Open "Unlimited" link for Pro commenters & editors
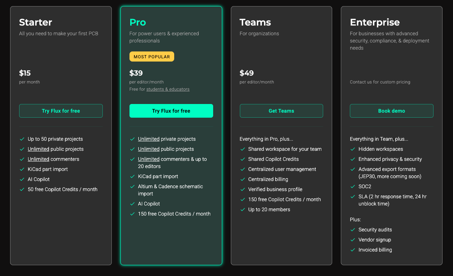The width and height of the screenshot is (453, 276). coord(149,159)
